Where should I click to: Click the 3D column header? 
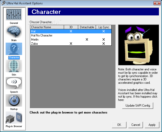(71, 27)
